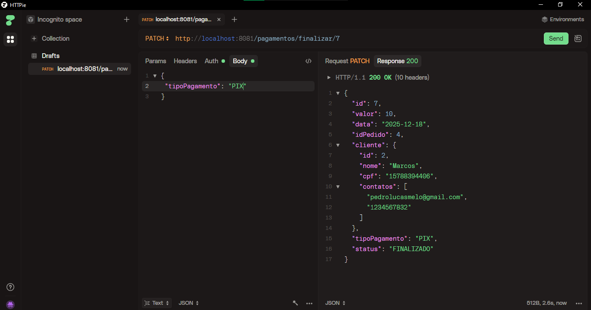591x310 pixels.
Task: Click the Send button
Action: click(556, 39)
